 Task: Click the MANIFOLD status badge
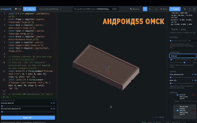pos(176,122)
